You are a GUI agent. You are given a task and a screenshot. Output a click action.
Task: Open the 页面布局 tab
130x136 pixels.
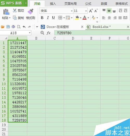(70, 4)
